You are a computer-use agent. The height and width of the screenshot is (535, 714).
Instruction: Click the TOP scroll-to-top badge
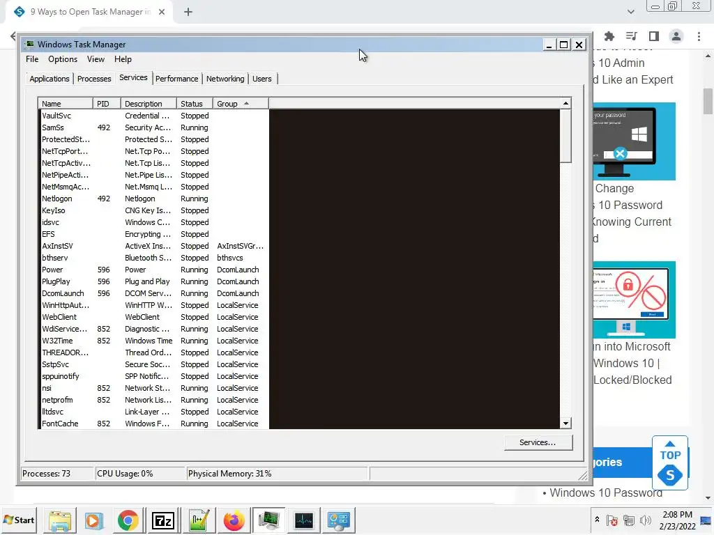pyautogui.click(x=670, y=463)
